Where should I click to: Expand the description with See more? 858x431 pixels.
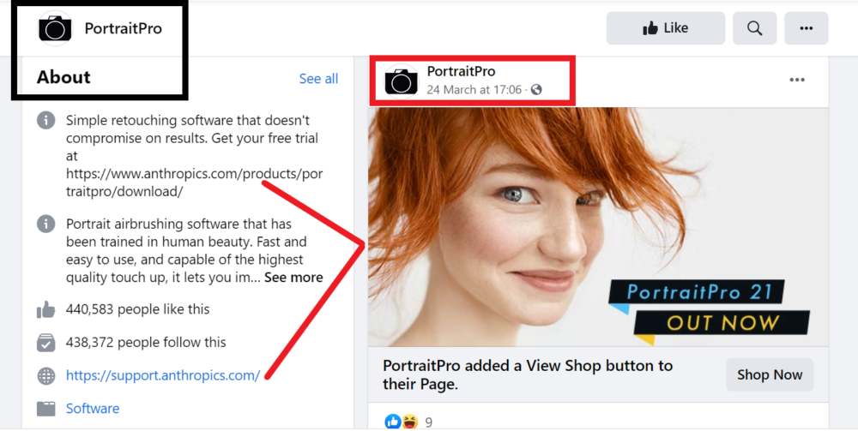[293, 278]
